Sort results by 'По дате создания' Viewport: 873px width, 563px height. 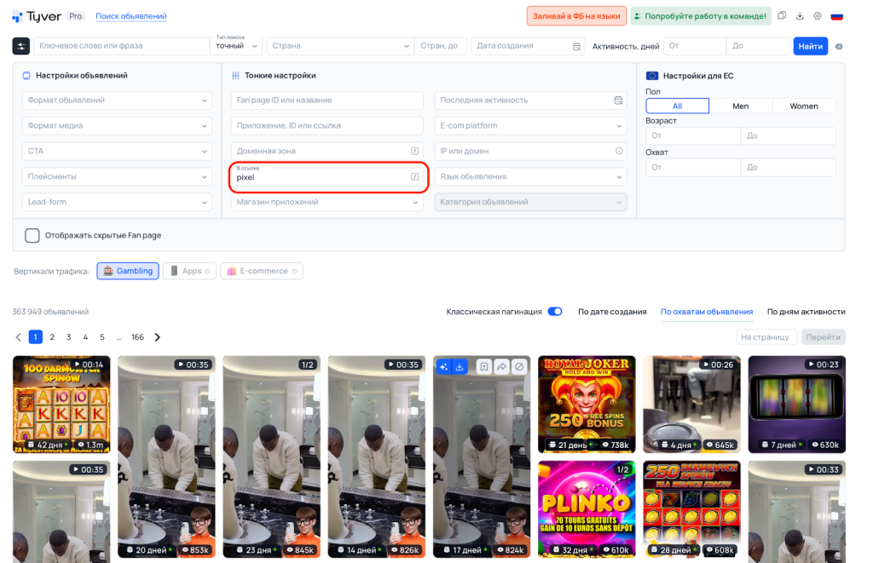click(x=612, y=312)
